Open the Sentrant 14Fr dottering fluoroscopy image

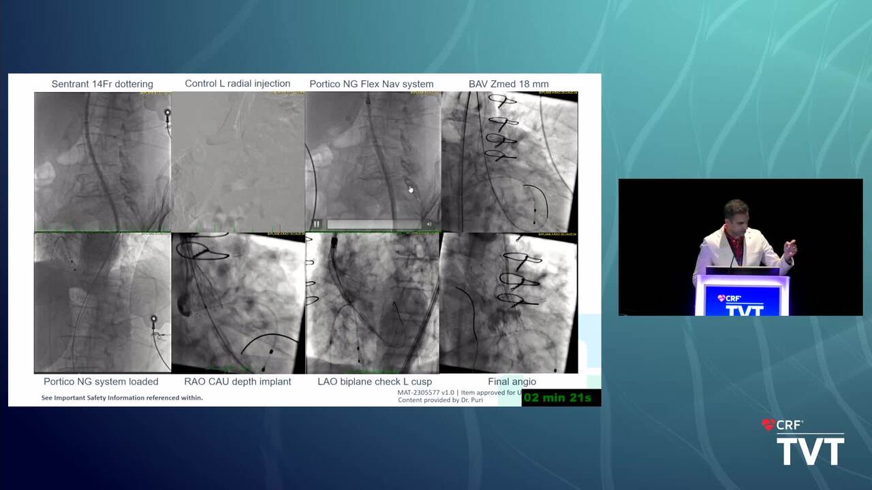(102, 161)
